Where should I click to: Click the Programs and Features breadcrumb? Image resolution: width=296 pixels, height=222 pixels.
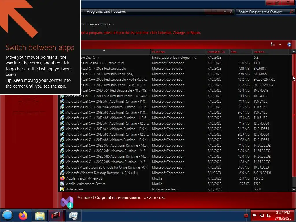(106, 12)
